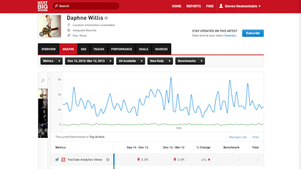Select the second artist thumbnail in sidebar
The image size is (301, 169).
(x=43, y=103)
